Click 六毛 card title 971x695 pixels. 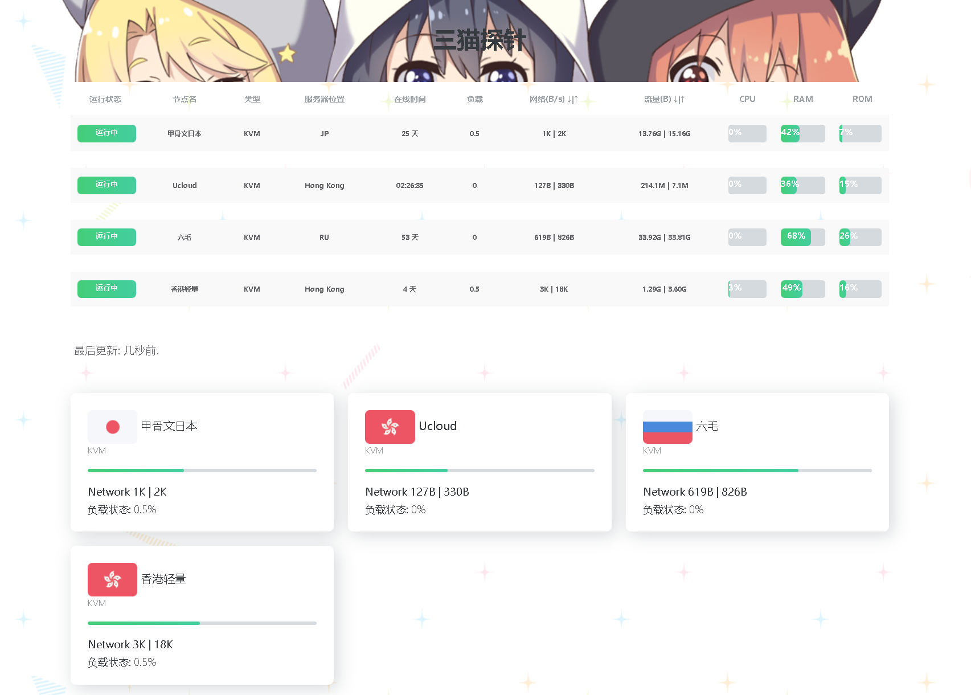pos(707,426)
